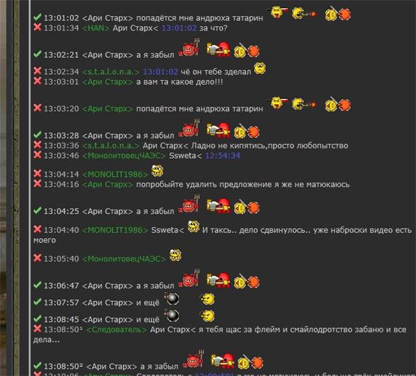Click the shooting smiley in the 13:03:20 message
Screen dimensions: 416x376
coord(304,104)
